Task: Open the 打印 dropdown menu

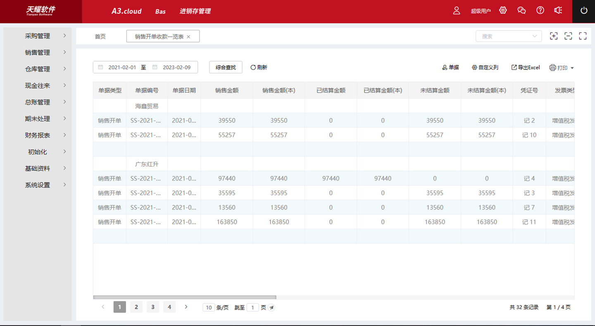Action: pyautogui.click(x=562, y=68)
